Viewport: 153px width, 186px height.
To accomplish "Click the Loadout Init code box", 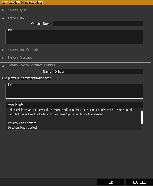I will pos(74,92).
